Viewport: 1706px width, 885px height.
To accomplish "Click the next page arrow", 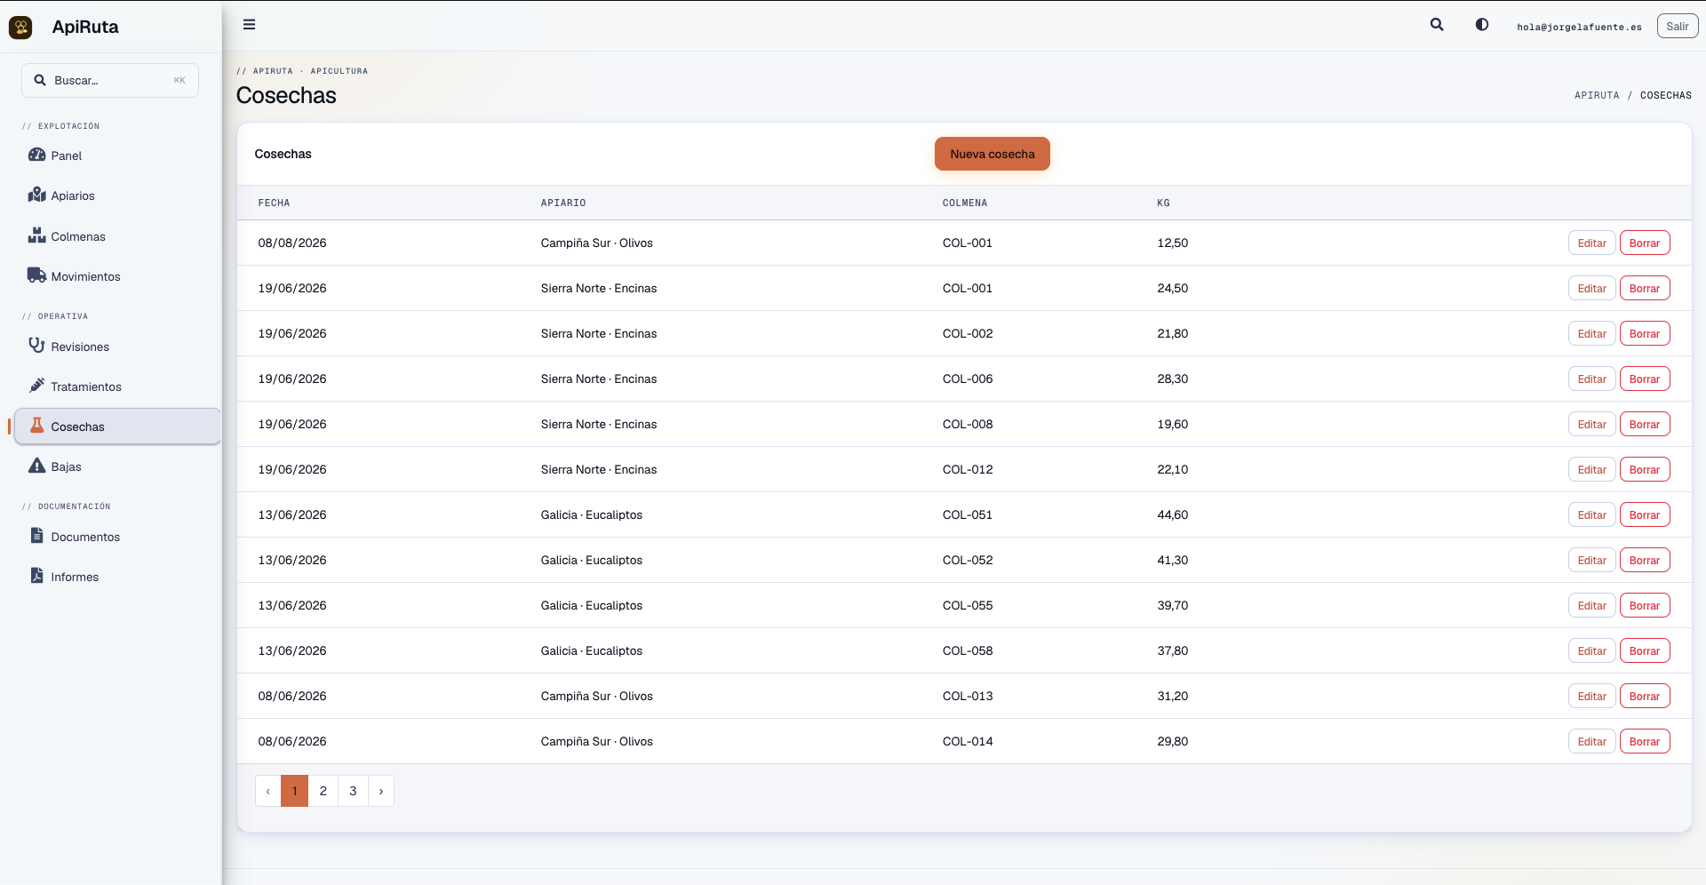I will point(381,791).
